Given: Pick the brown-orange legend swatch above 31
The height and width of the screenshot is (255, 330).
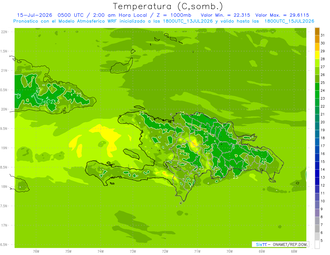Looking at the screenshot, I should tap(317, 31).
